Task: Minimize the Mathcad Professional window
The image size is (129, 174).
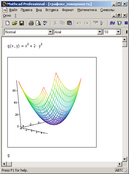Action: point(114,4)
